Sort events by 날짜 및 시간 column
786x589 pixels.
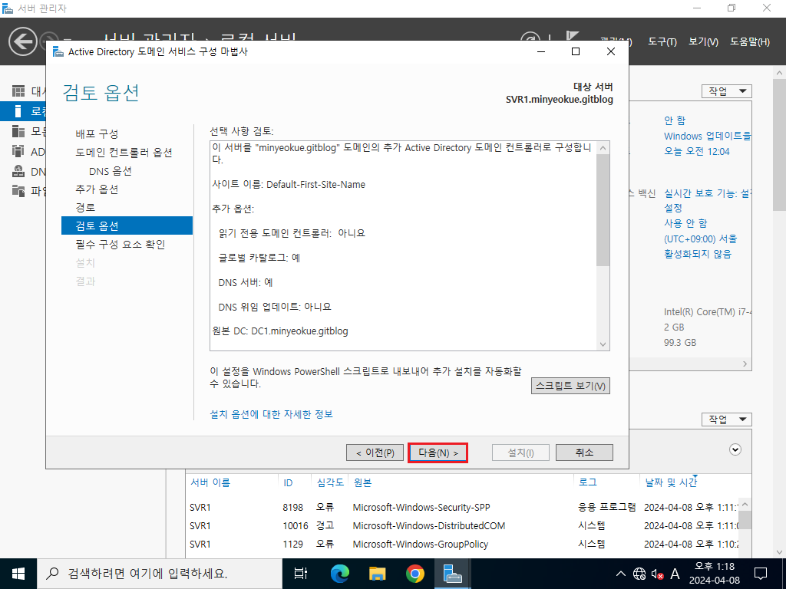pos(671,482)
